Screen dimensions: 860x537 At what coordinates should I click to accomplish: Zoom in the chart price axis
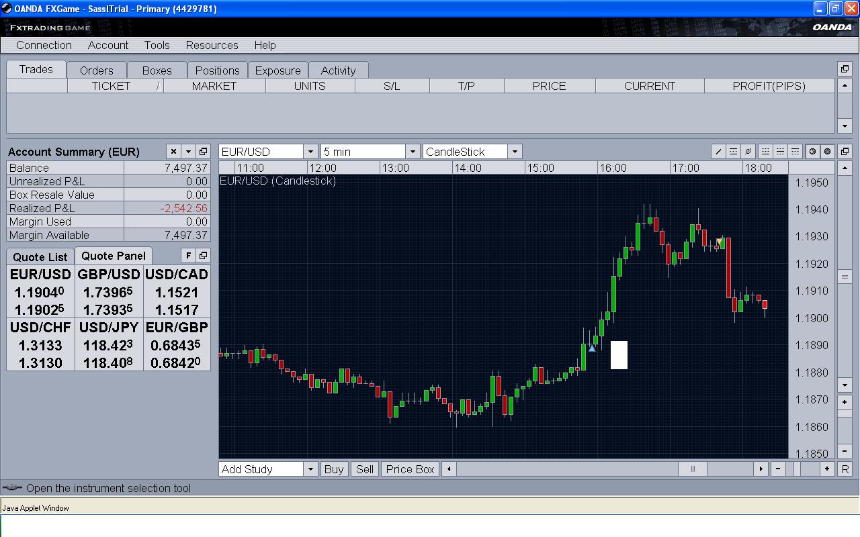[x=845, y=402]
